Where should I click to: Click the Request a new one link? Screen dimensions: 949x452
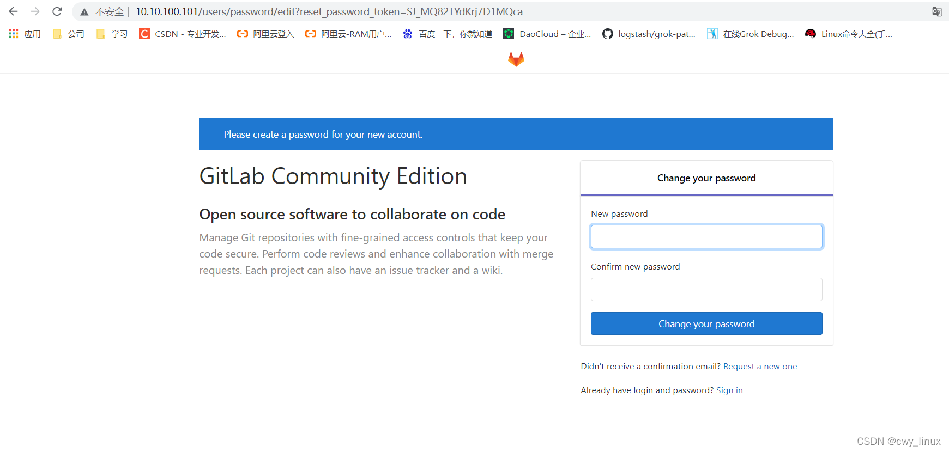[760, 367]
